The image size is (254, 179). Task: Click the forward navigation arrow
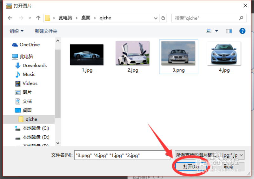tap(21, 18)
